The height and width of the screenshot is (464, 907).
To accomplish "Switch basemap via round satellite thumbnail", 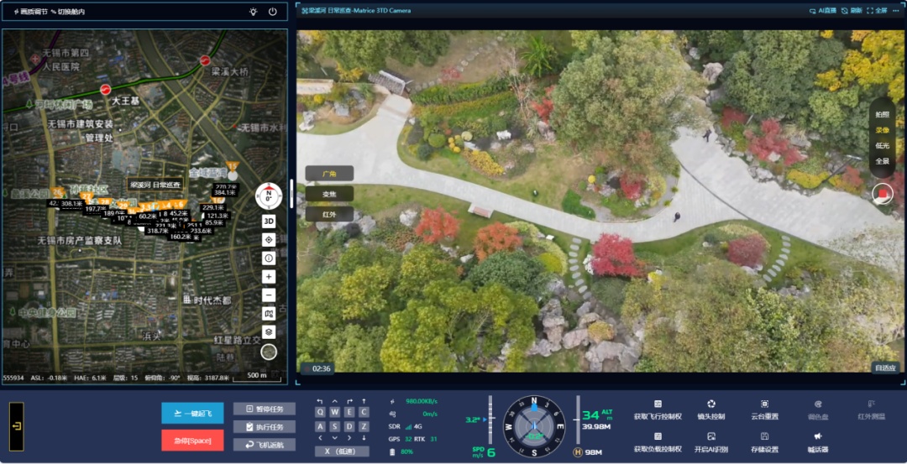I will pos(269,352).
